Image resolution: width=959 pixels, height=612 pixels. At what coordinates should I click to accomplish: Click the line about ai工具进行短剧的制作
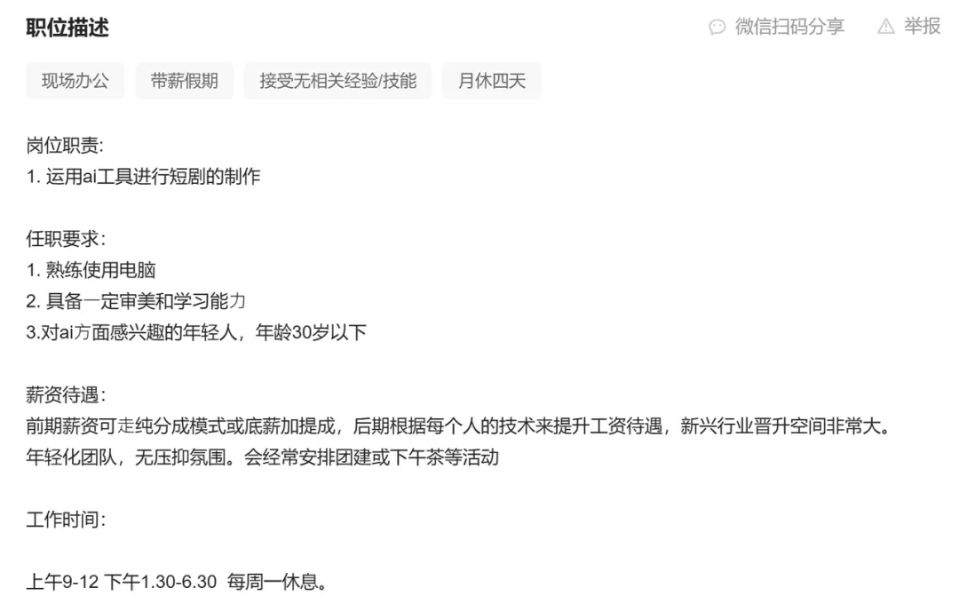pyautogui.click(x=143, y=177)
